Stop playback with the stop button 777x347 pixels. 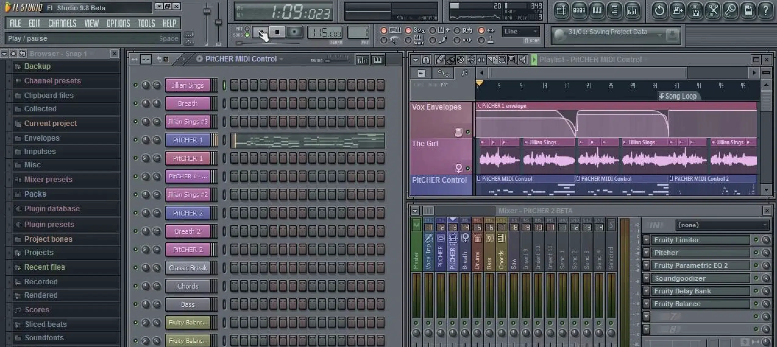[x=277, y=32]
